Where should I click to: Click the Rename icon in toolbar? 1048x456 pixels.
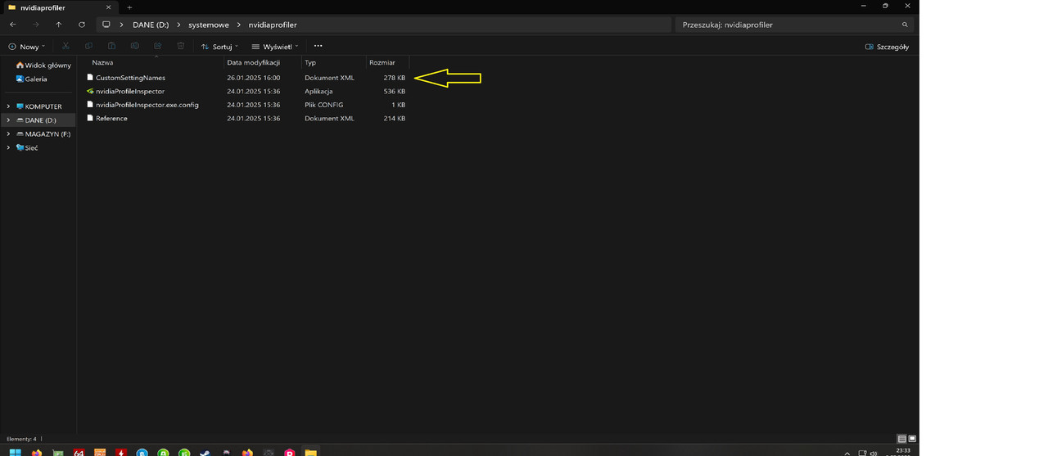(134, 46)
